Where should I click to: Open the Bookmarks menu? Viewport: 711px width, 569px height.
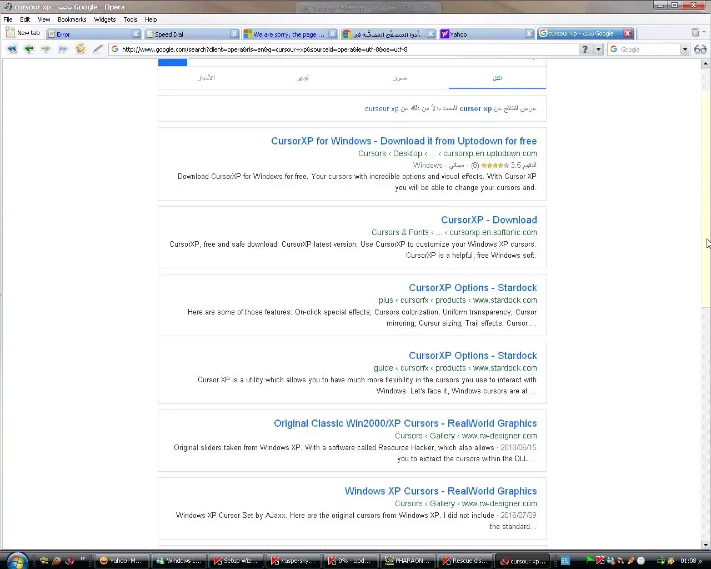pos(72,19)
